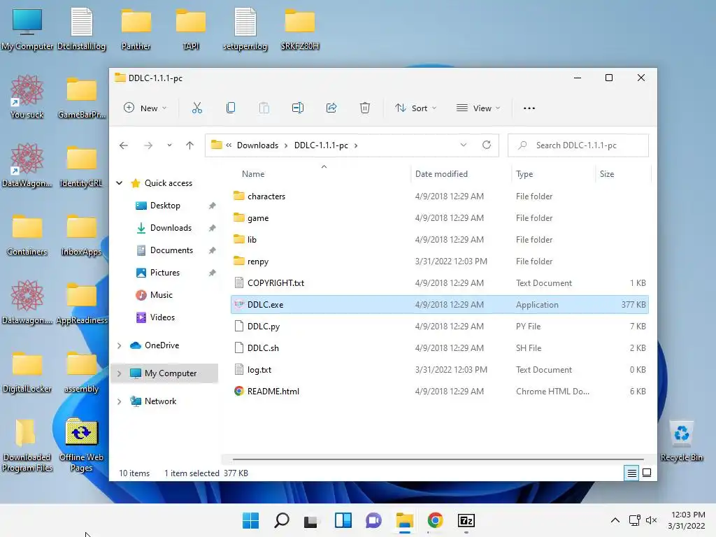Click taskbar clock showing 12:03 PM
Screen dimensions: 716x537
point(687,520)
